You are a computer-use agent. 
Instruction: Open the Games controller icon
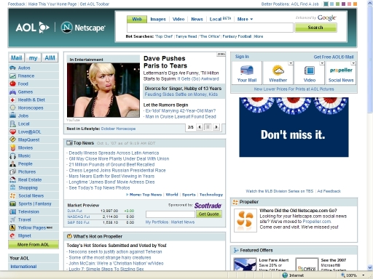[12, 92]
